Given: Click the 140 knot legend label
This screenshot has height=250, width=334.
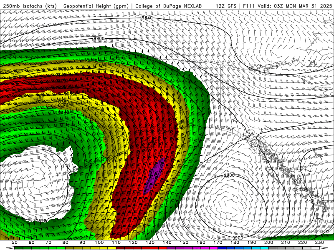Looking at the screenshot, I should click(167, 242).
